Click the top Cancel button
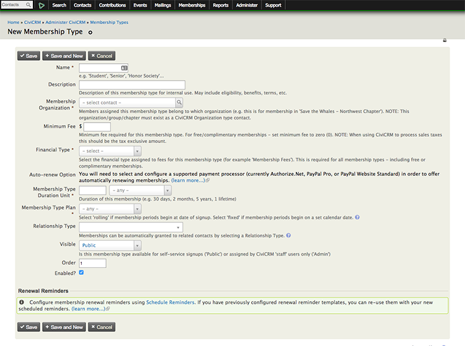 tap(102, 56)
